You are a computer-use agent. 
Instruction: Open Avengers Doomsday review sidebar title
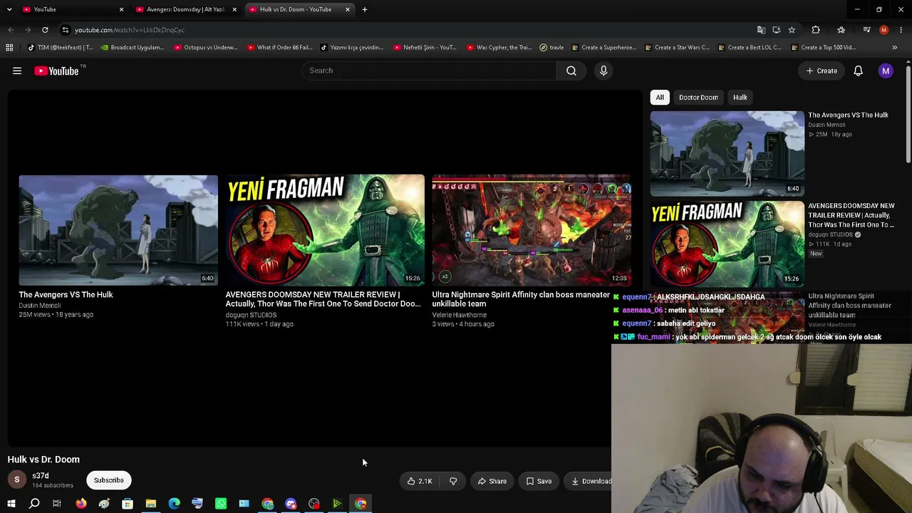(x=851, y=215)
